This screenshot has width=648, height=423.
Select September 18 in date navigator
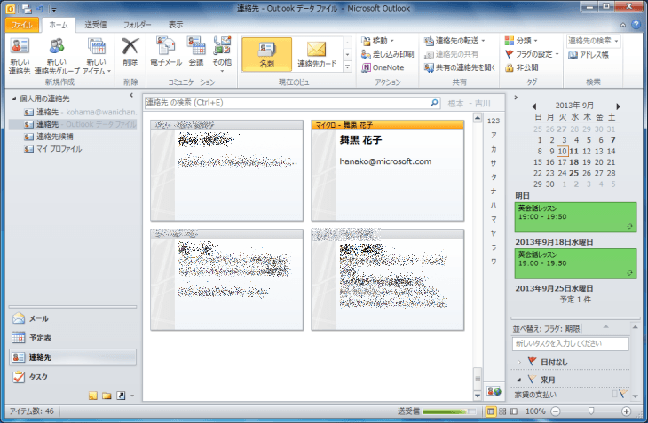pos(574,162)
